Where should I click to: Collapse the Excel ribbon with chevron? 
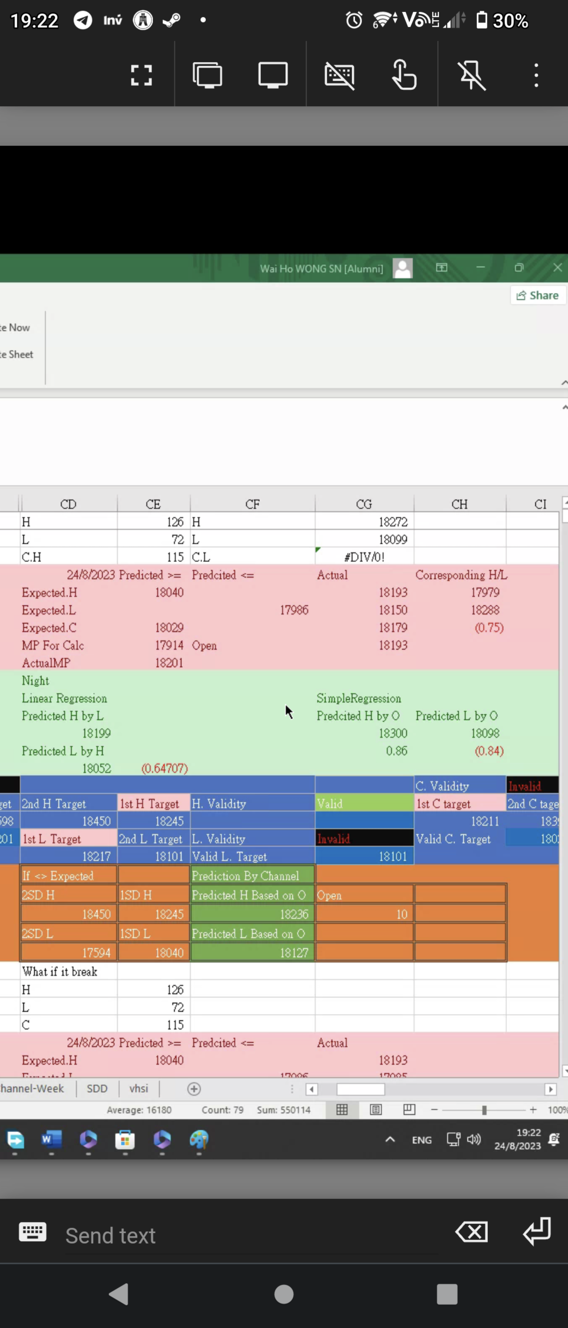click(x=564, y=382)
